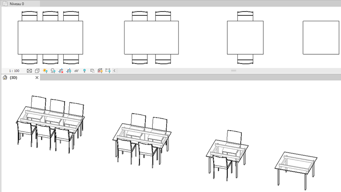Click Temporary Hide/Isolate glasses icon
The height and width of the screenshot is (192, 341).
coord(77,71)
